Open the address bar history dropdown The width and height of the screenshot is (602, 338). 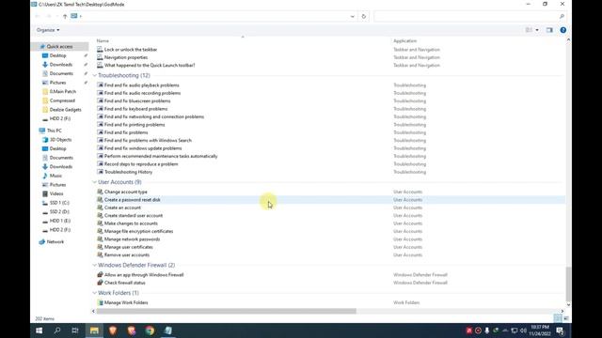coord(352,17)
